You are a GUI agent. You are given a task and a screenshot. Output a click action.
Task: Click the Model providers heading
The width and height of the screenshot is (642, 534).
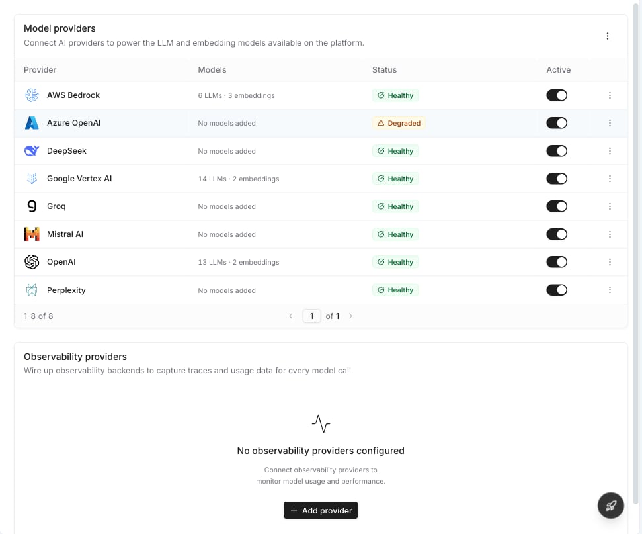pyautogui.click(x=60, y=28)
